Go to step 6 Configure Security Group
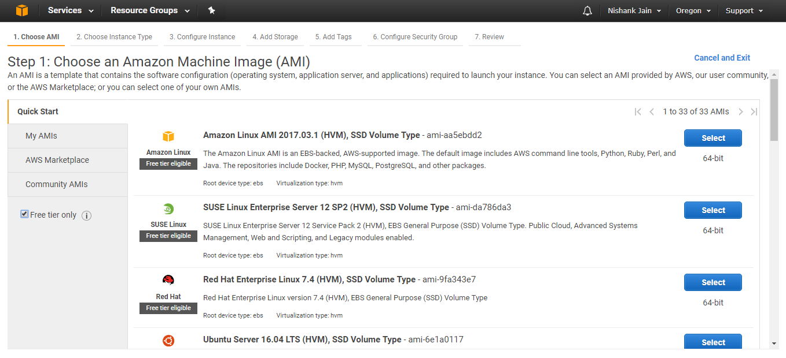Viewport: 786px width, 358px height. point(415,37)
